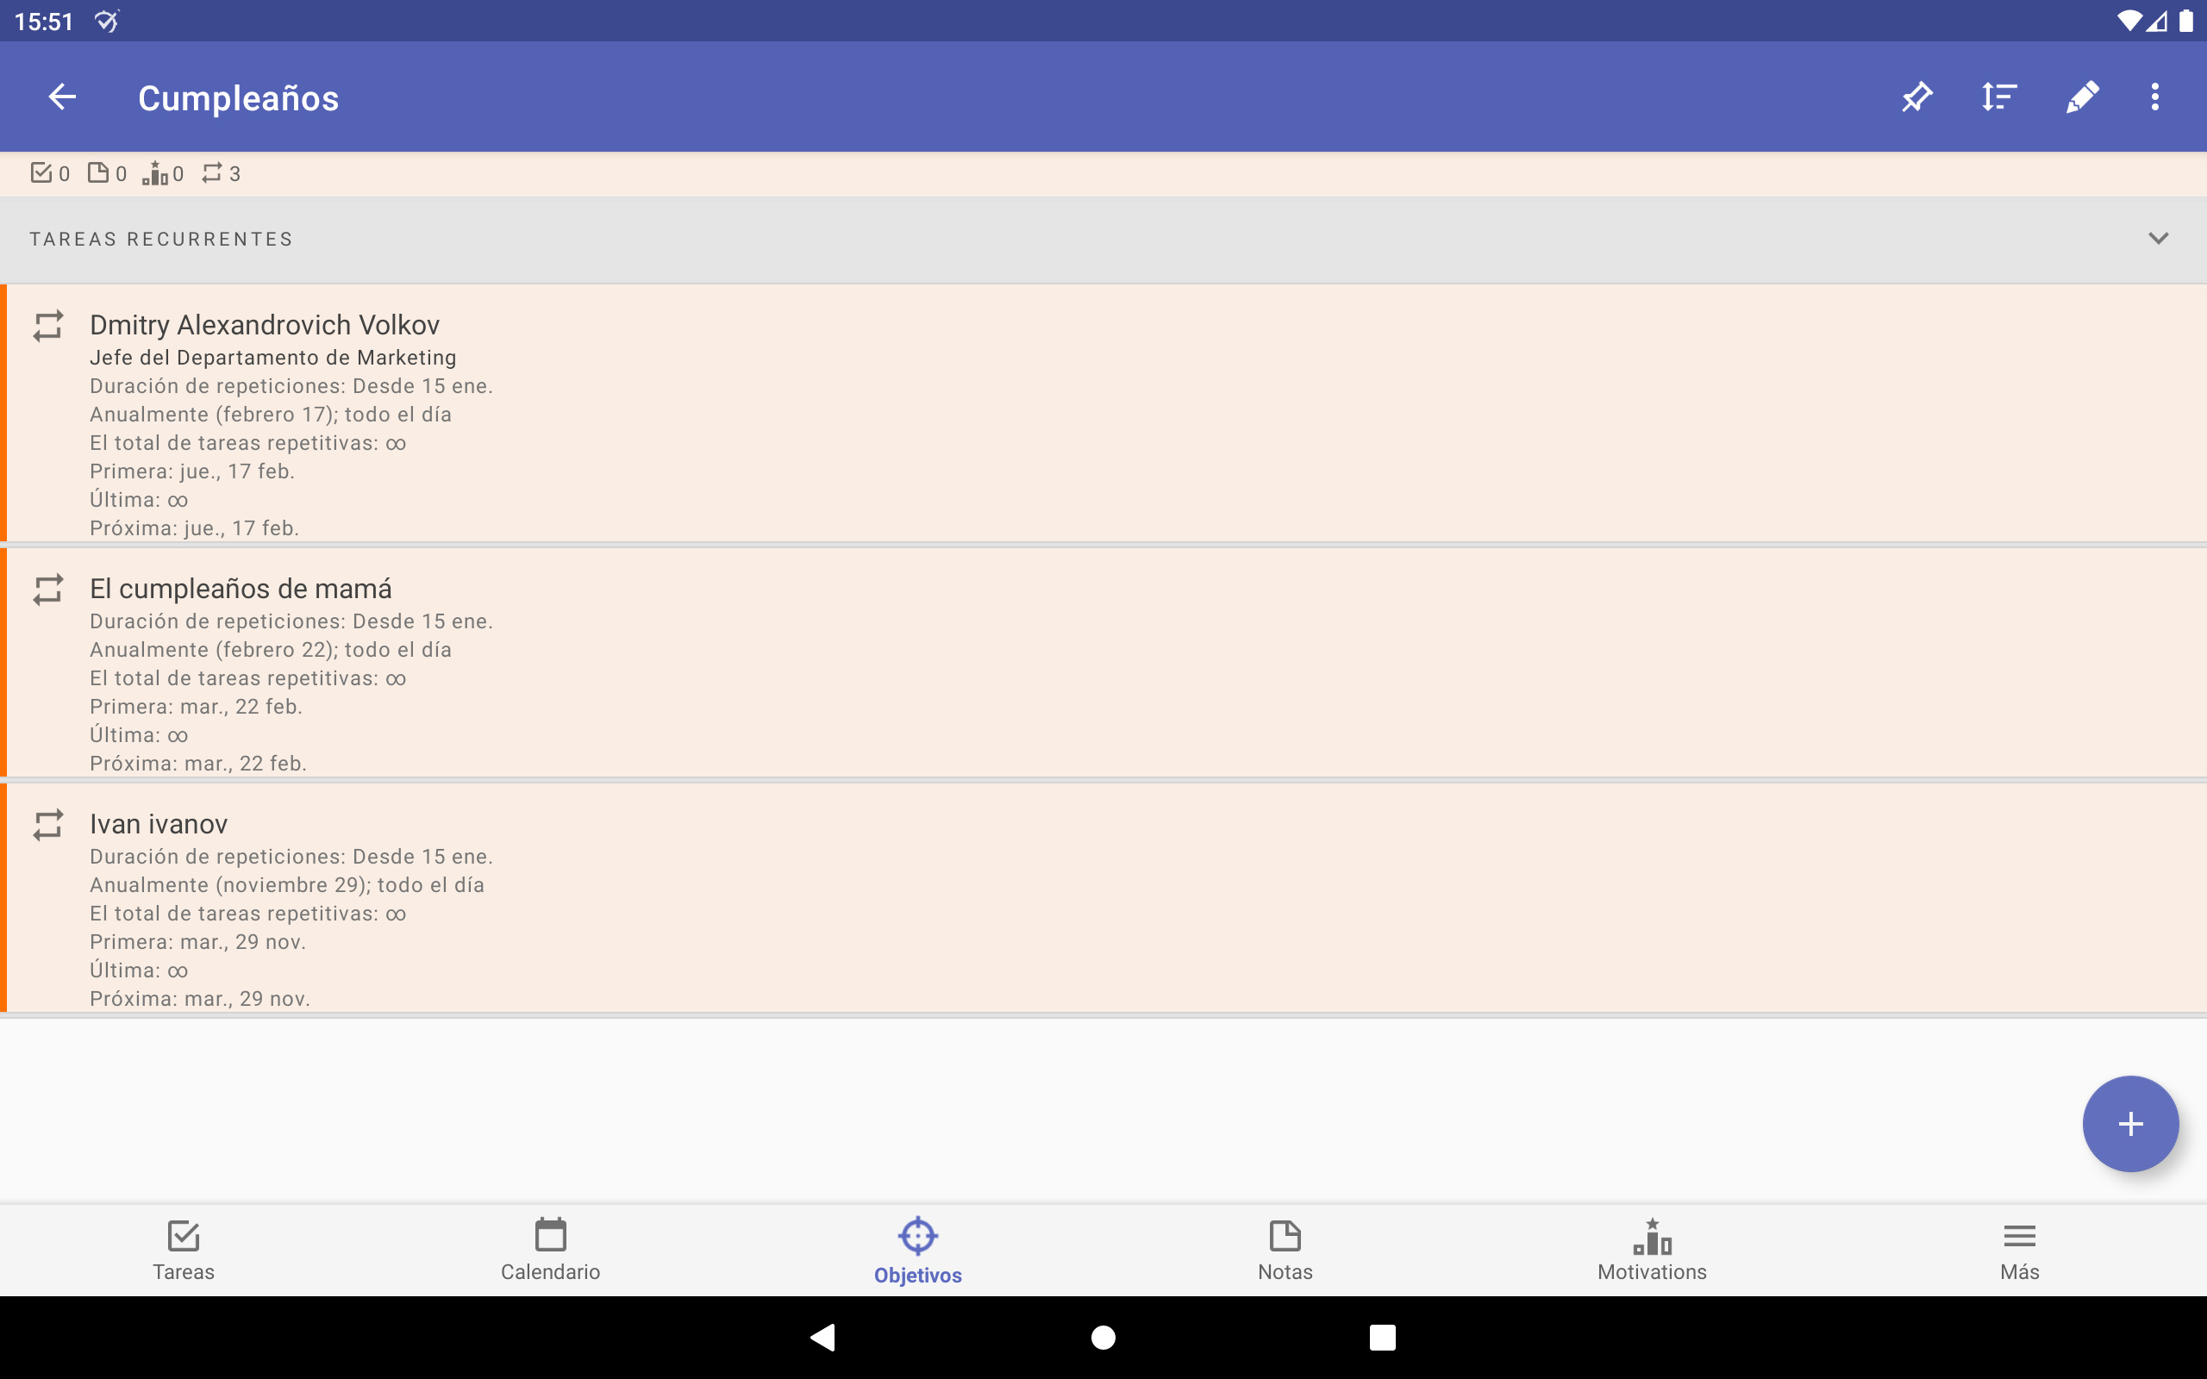Open the Más menu tab
Viewport: 2207px width, 1379px height.
click(2020, 1251)
